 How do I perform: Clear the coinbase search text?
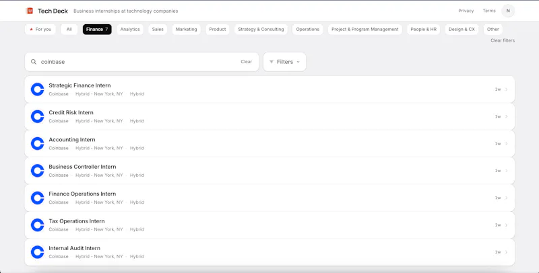[x=246, y=62]
